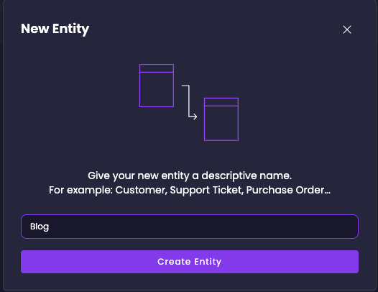
Task: Click the word "Entity" in the dialog title
Action: (x=71, y=29)
